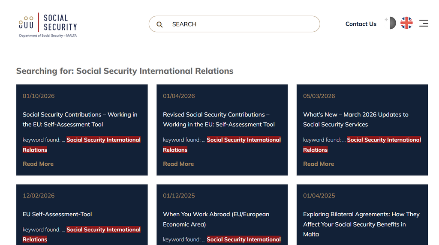Open When You Work Abroad article title
This screenshot has height=245, width=439.
[216, 219]
